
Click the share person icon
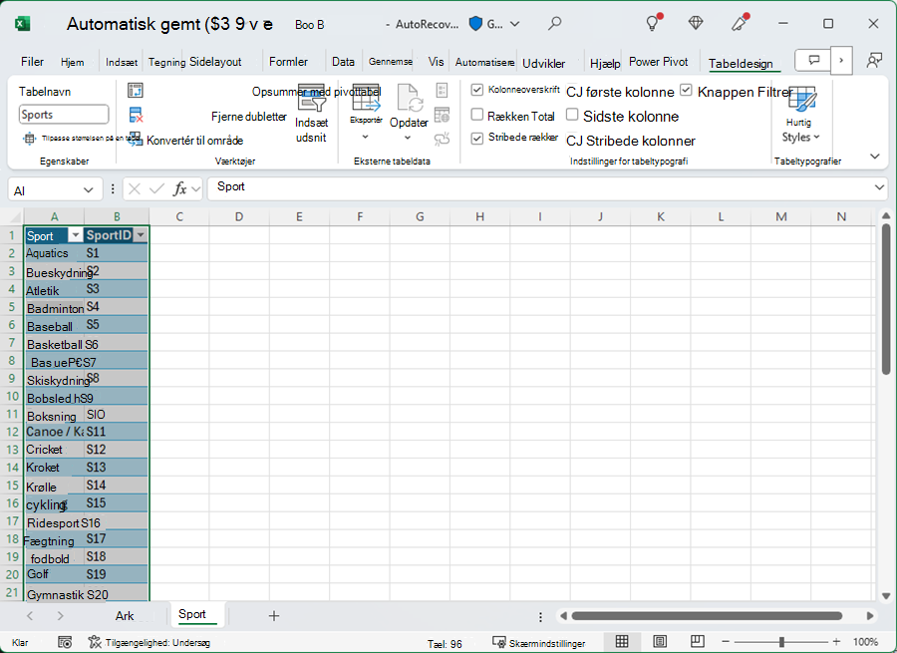coord(873,60)
